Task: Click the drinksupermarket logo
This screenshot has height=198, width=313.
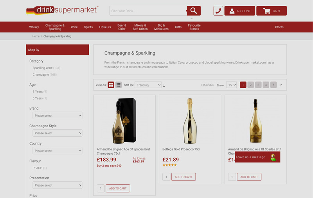Action: [x=62, y=10]
